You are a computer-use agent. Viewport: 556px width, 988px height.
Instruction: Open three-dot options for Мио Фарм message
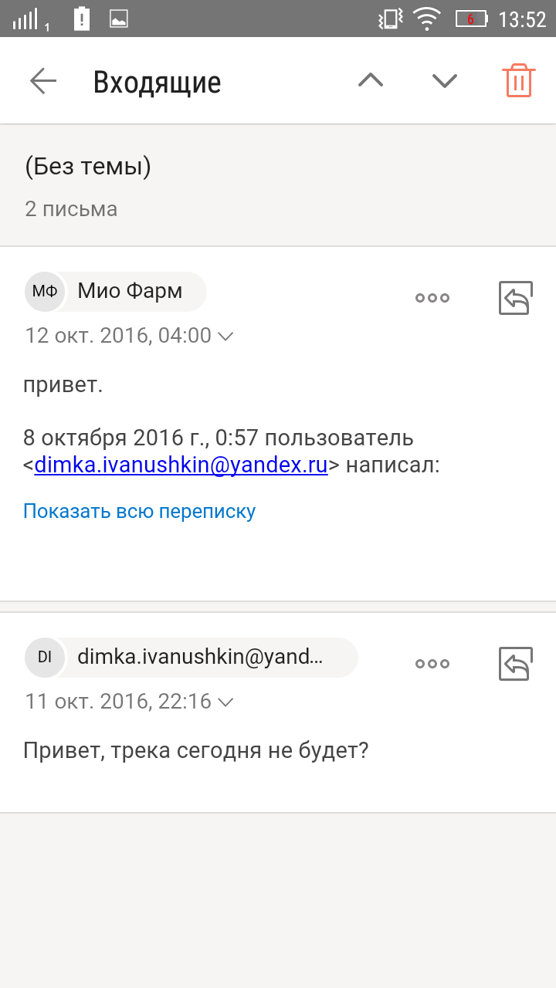(x=432, y=298)
